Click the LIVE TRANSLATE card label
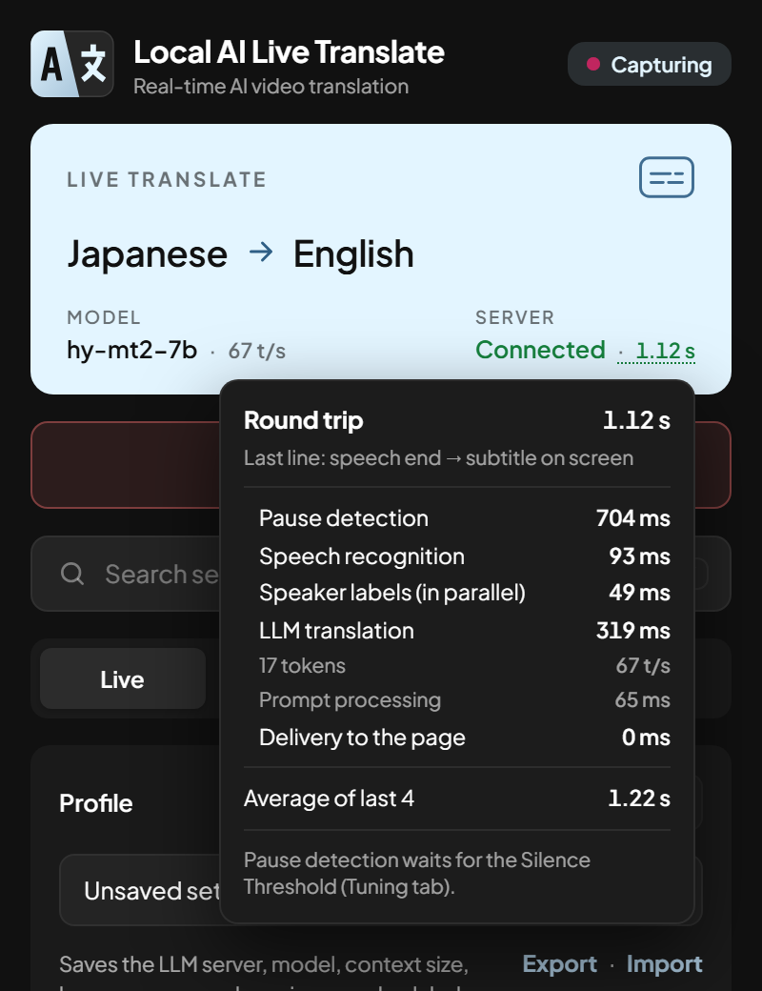This screenshot has height=991, width=762. click(x=167, y=179)
